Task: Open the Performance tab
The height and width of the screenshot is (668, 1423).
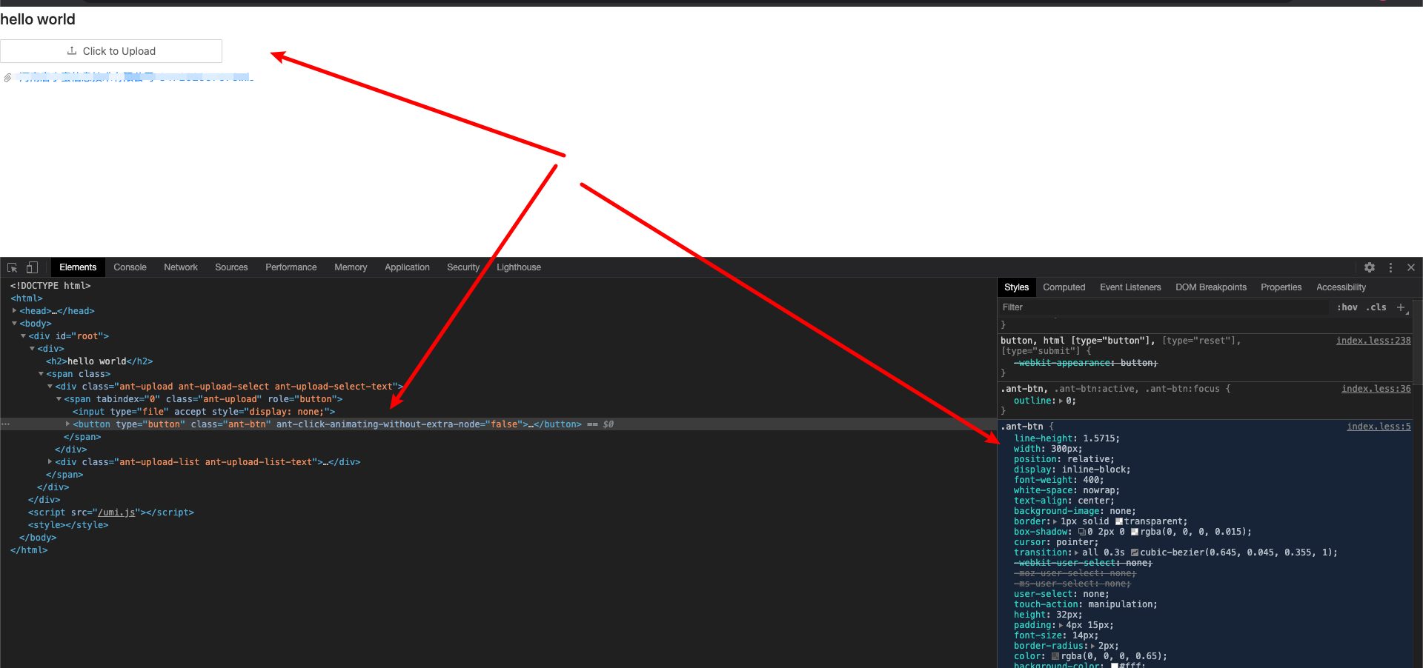Action: [291, 267]
